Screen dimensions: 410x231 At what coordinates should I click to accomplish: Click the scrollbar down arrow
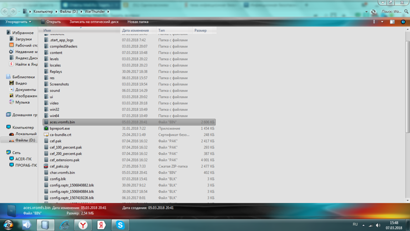click(407, 200)
